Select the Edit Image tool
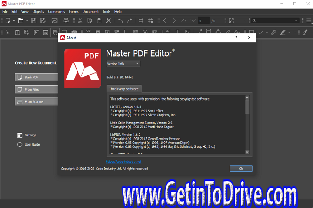Image resolution: width=313 pixels, height=208 pixels. coord(27,32)
